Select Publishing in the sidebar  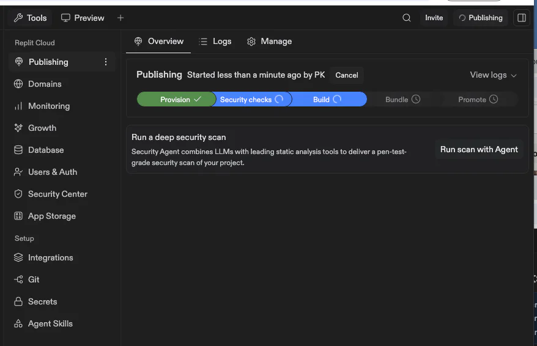(62, 62)
